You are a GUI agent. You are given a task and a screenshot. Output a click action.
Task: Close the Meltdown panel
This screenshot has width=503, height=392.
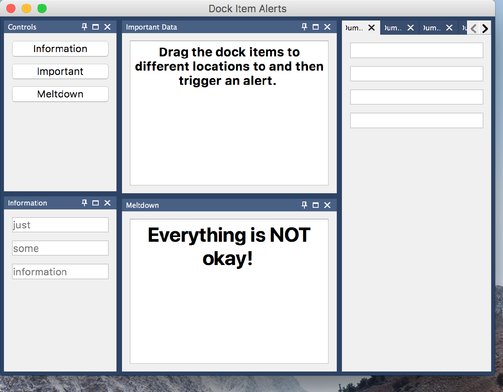(327, 205)
